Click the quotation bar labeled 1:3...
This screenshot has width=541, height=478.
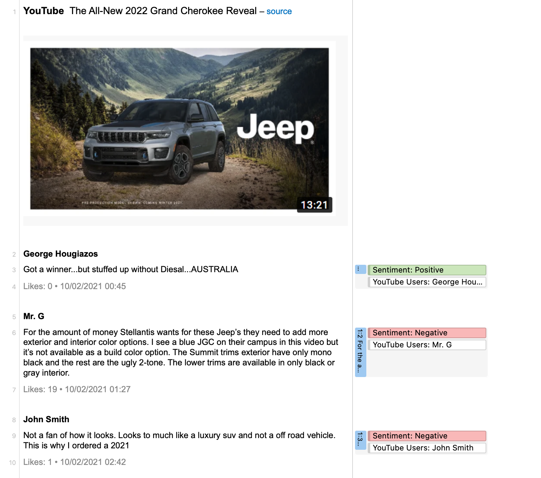pos(360,440)
